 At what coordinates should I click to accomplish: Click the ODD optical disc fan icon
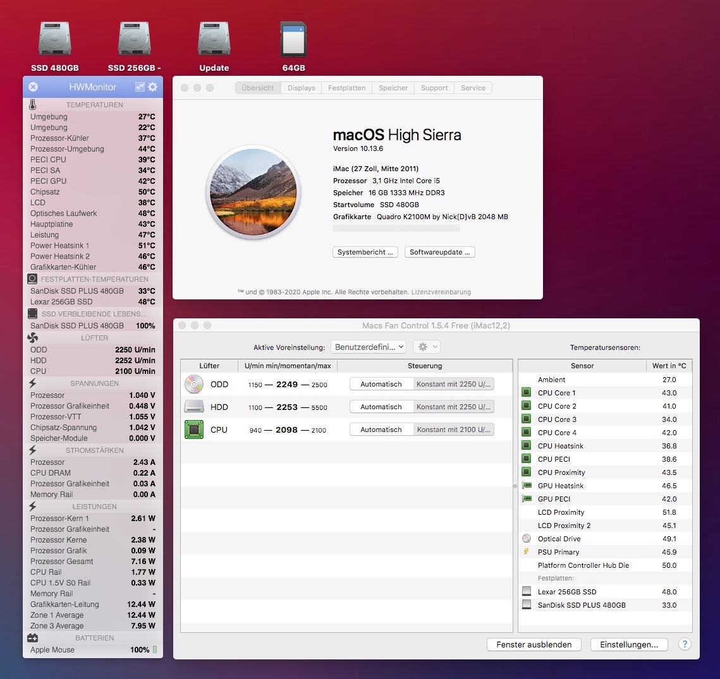click(x=194, y=385)
